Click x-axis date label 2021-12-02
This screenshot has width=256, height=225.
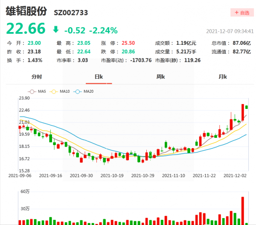tap(235, 175)
